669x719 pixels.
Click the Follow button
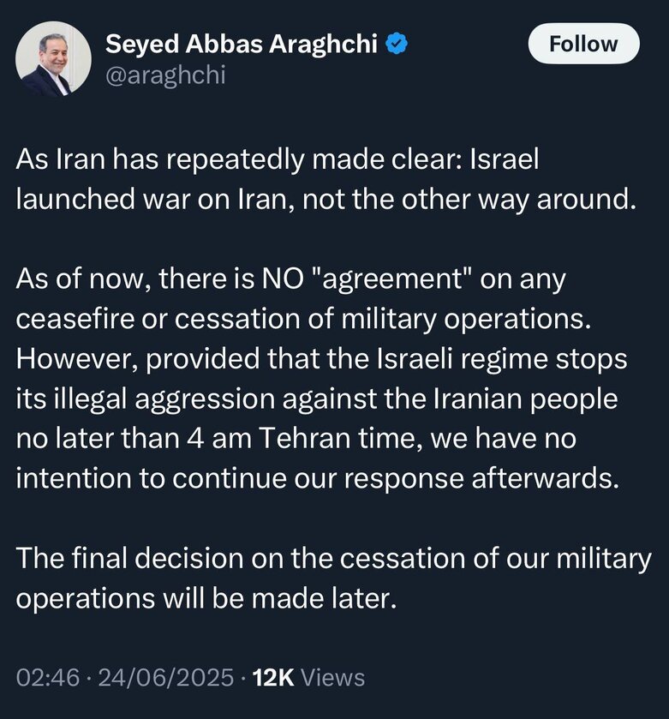point(583,44)
